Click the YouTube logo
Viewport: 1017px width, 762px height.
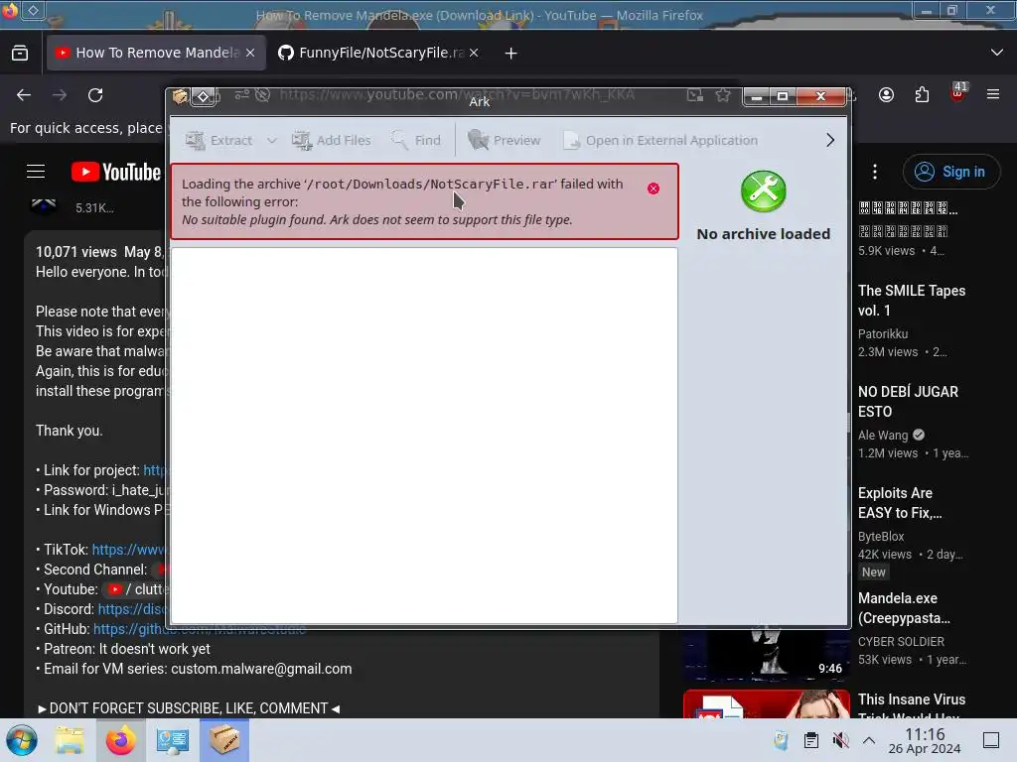click(116, 172)
